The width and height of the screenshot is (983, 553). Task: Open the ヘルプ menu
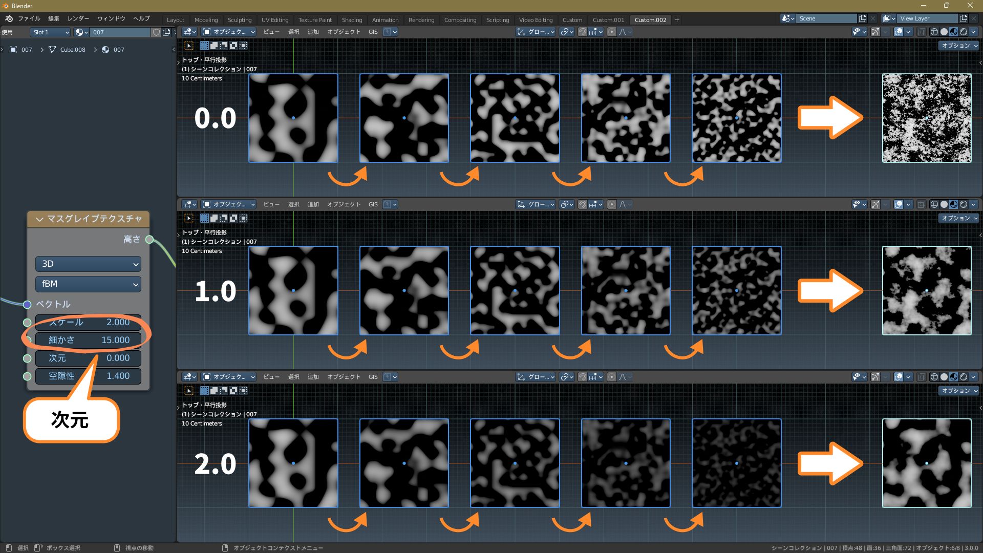tap(141, 18)
